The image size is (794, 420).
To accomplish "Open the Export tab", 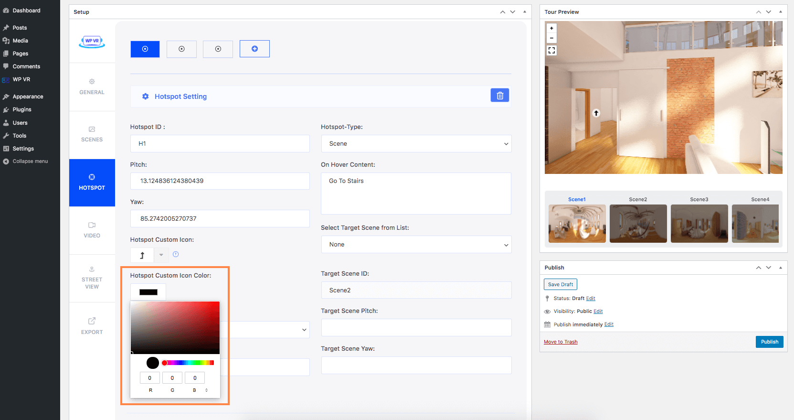I will [x=92, y=325].
